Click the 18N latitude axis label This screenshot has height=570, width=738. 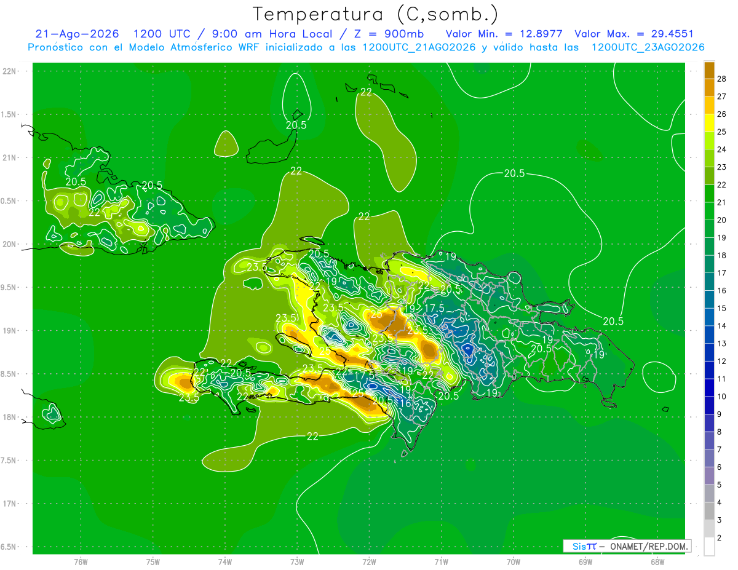pos(10,417)
